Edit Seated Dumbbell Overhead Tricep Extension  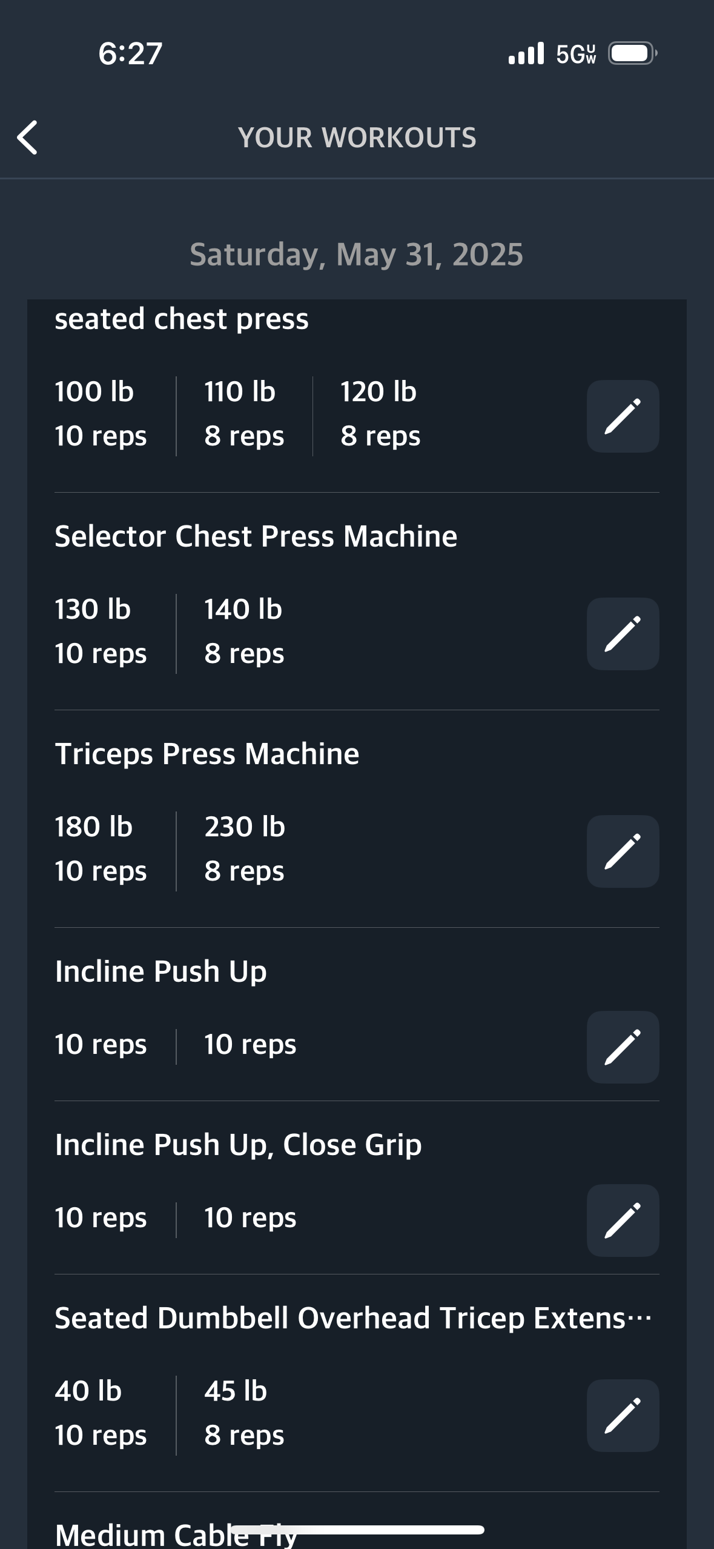tap(623, 1416)
